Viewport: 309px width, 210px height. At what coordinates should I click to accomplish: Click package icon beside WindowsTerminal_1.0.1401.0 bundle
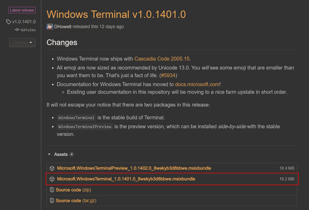click(x=52, y=179)
